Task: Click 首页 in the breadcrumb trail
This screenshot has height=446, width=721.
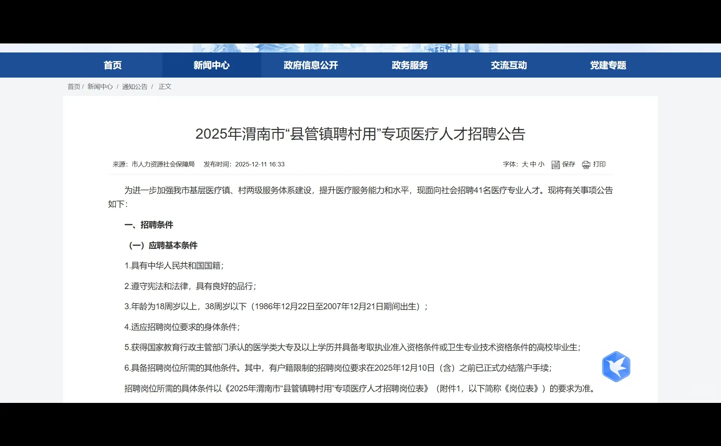Action: (74, 87)
